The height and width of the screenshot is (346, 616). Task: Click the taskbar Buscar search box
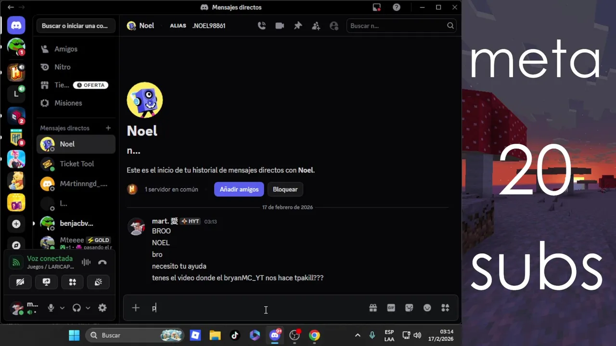[135, 335]
